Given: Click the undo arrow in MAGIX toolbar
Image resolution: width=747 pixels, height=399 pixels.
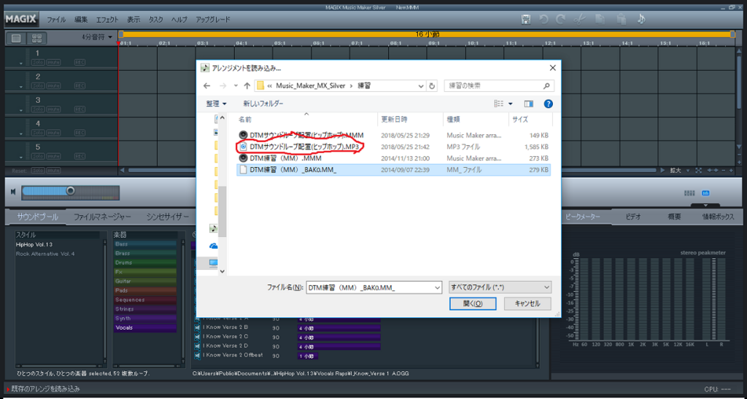Looking at the screenshot, I should point(543,20).
